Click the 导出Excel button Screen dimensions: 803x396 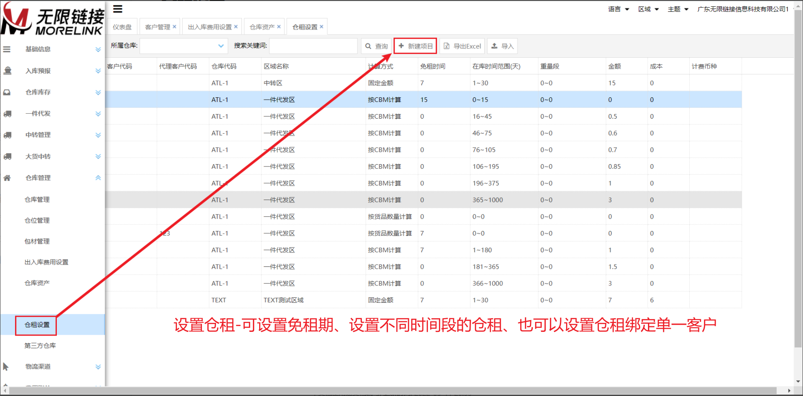(x=462, y=46)
